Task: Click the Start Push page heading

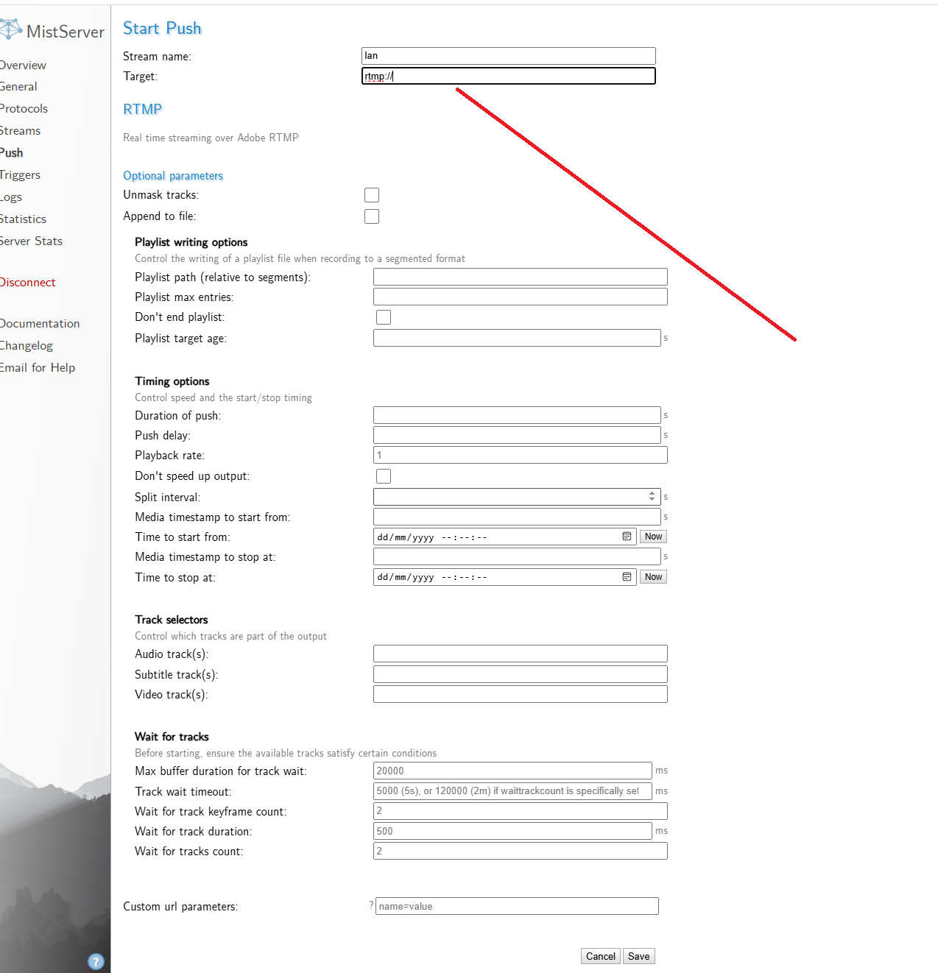Action: pos(162,28)
